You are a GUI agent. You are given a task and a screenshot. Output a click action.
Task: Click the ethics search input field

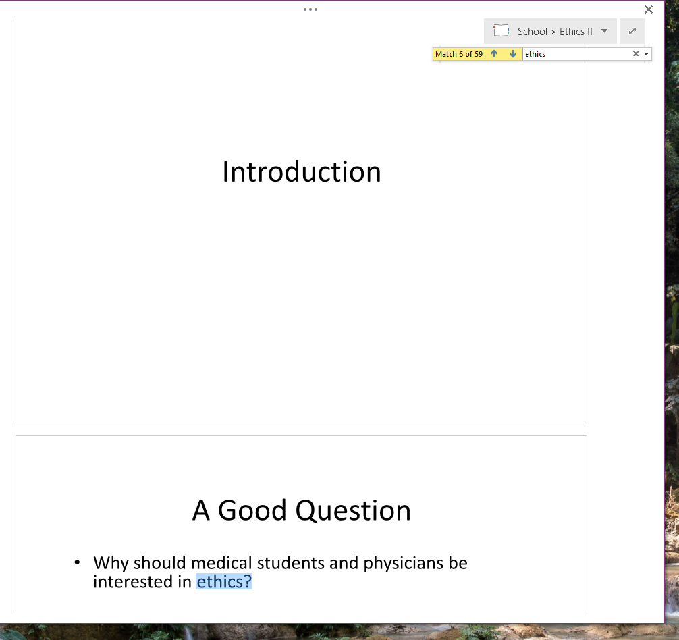tap(577, 54)
